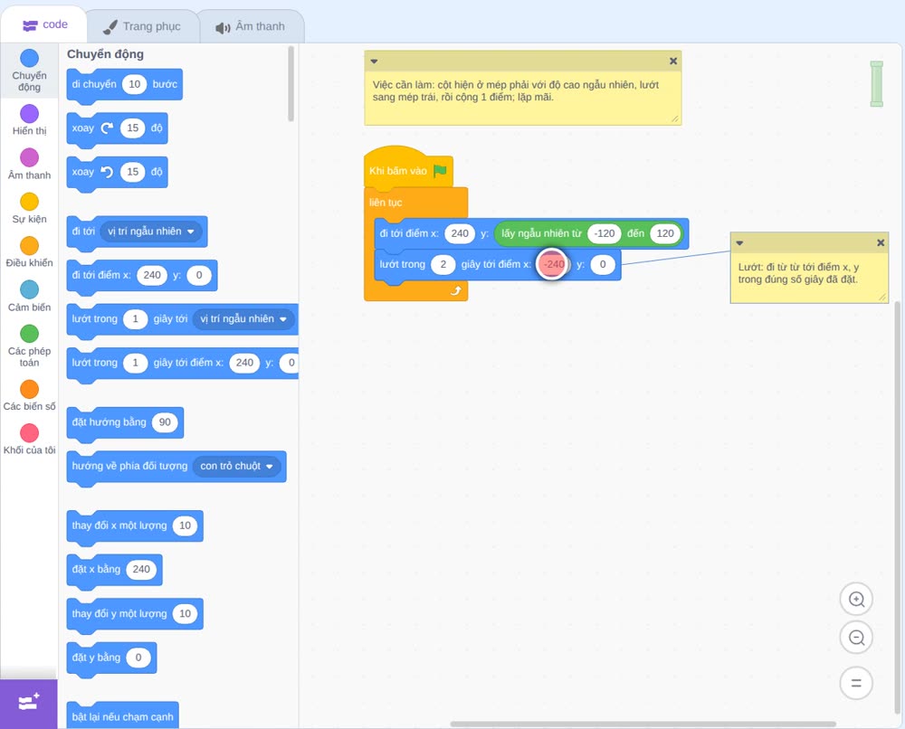
Task: Collapse the 'Lướt: đi từ từ' comment
Action: tap(739, 243)
